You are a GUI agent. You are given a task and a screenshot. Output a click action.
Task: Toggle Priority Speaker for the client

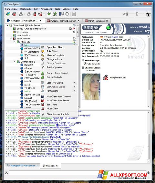pos(54,67)
